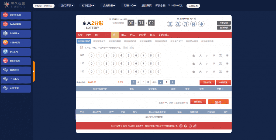The image size is (276, 140).
Task: Switch to the 龙虎玩法 tab
Action: coord(164,35)
